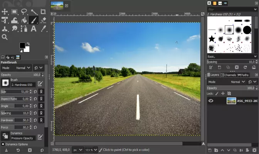Open the layer Mode Normal dropdown
Image resolution: width=259 pixels, height=154 pixels.
[x=226, y=82]
